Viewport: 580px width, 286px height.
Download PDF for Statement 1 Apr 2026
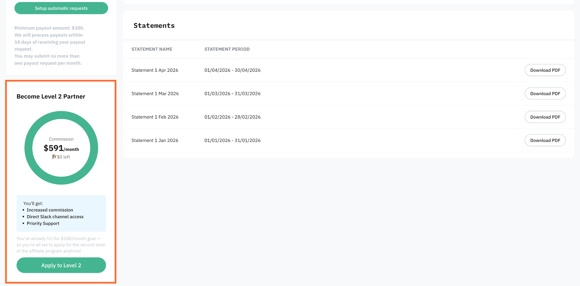click(545, 70)
